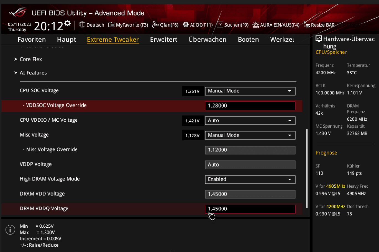The height and width of the screenshot is (252, 379).
Task: Toggle Resize BAR option
Action: point(319,25)
